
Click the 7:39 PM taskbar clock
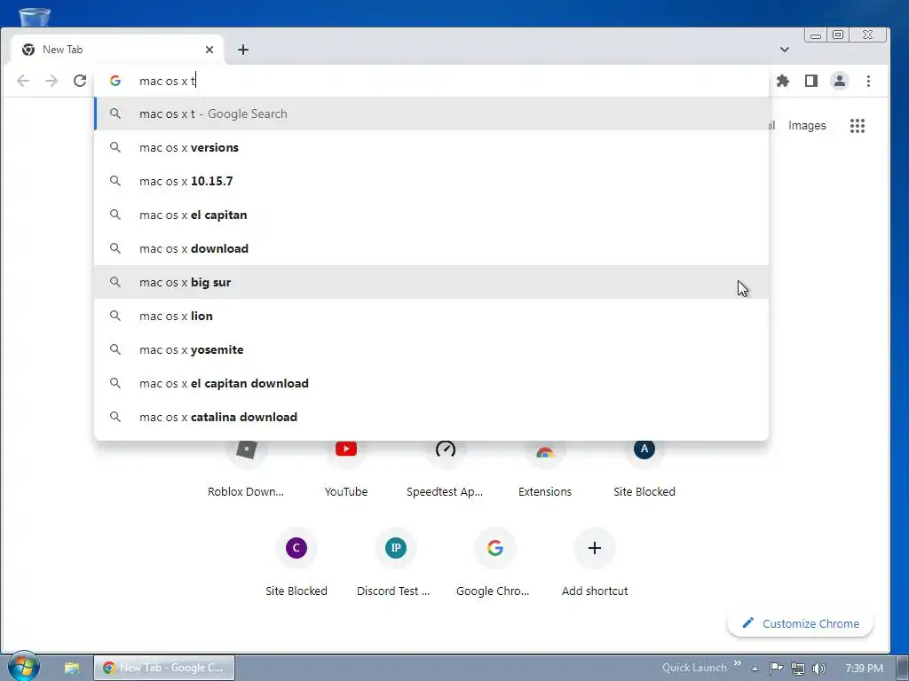click(864, 669)
